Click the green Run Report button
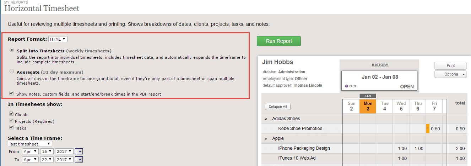Image resolution: width=471 pixels, height=166 pixels. tap(279, 41)
